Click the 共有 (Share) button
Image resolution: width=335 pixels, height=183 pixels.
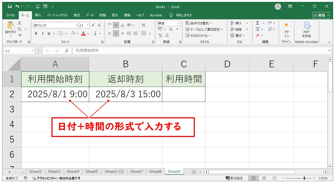pyautogui.click(x=321, y=15)
